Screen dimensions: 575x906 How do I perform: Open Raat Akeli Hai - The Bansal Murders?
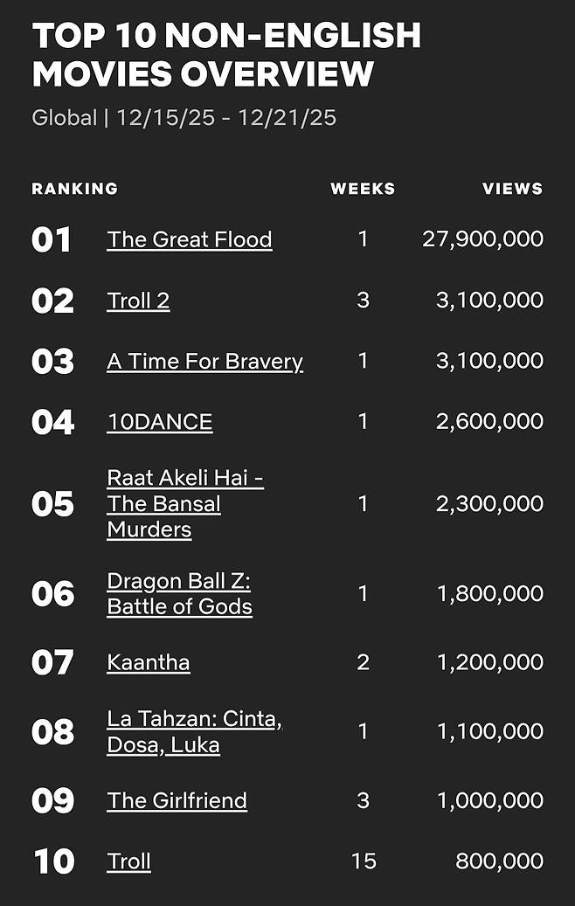(x=184, y=503)
